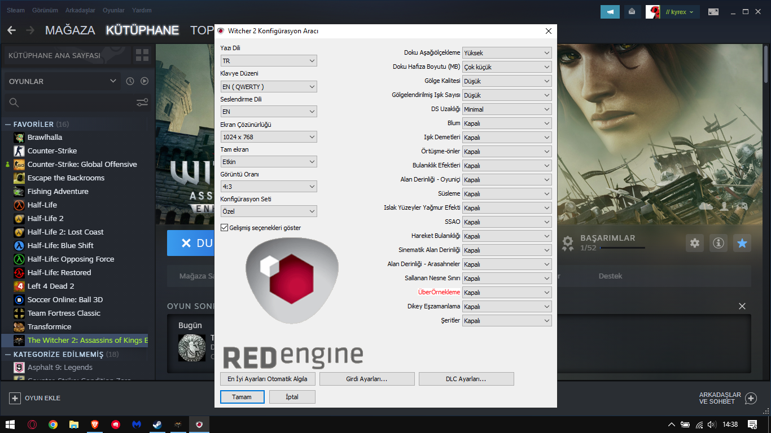Uncheck 'Gelişmiş seçenekleri göster' checkbox
The width and height of the screenshot is (771, 433).
(225, 228)
